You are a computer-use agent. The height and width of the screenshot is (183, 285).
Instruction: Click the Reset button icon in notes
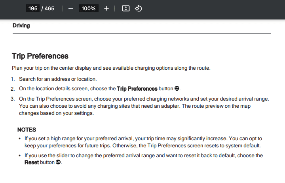pos(58,162)
